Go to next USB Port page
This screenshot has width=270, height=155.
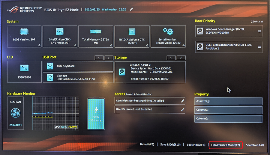(109, 58)
